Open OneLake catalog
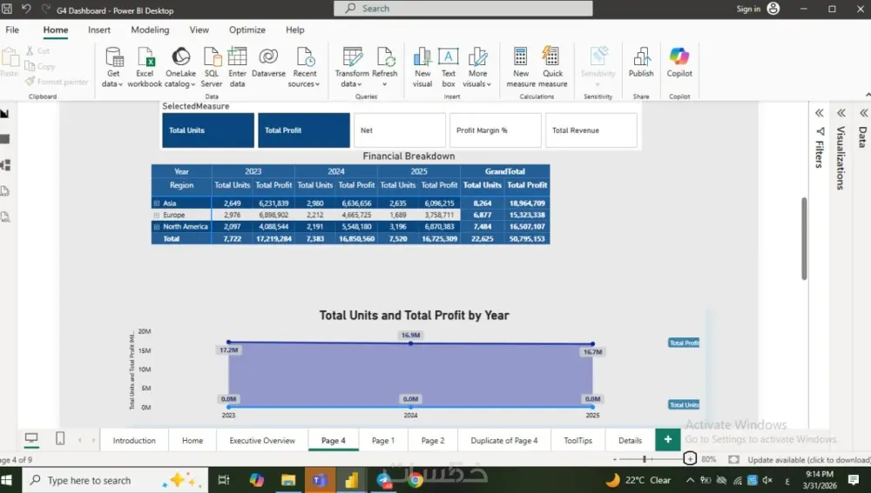This screenshot has height=493, width=871. [x=180, y=67]
